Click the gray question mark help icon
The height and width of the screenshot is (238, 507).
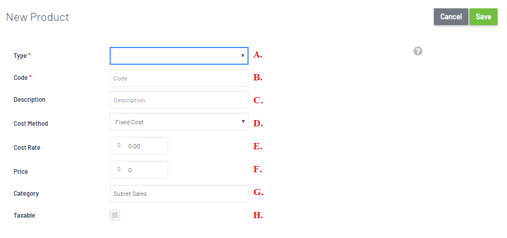tap(418, 51)
